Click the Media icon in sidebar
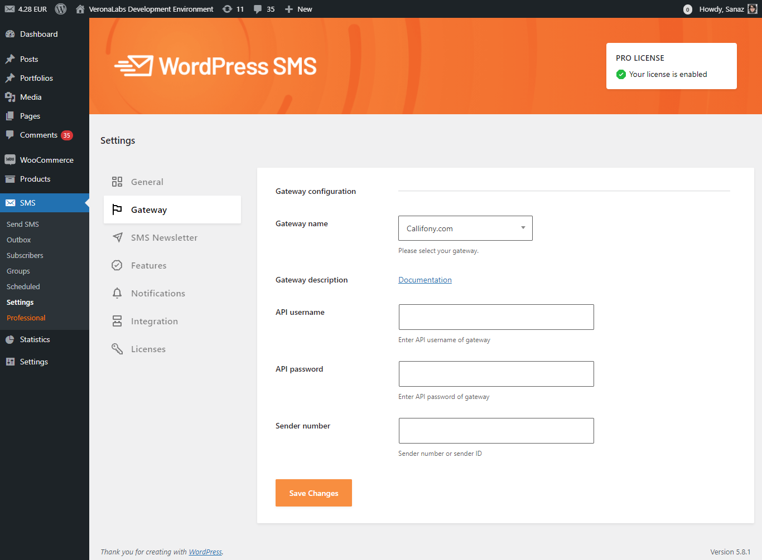Screen dimensions: 762x560 pos(10,97)
